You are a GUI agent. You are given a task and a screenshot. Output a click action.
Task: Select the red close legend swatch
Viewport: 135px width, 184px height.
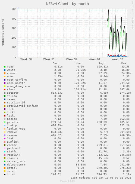(x=5, y=90)
